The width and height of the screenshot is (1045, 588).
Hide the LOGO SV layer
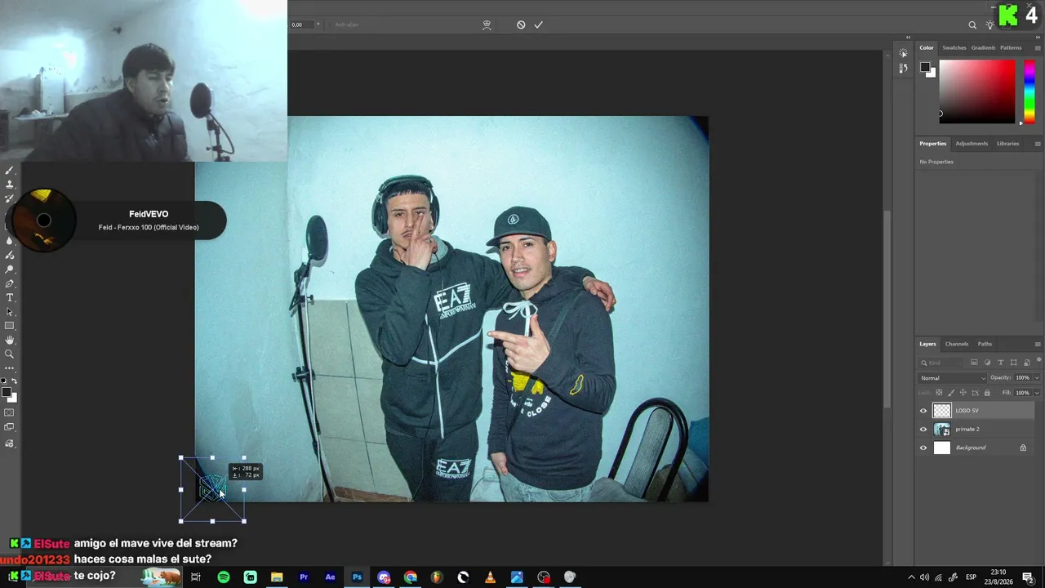(923, 411)
